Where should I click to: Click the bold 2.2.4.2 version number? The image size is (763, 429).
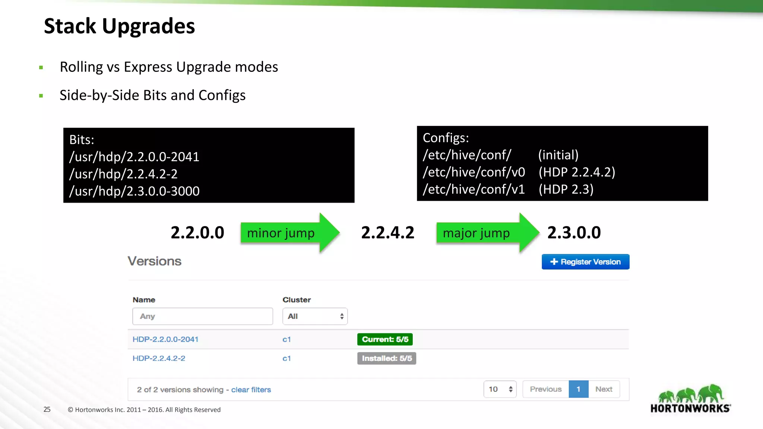(388, 233)
